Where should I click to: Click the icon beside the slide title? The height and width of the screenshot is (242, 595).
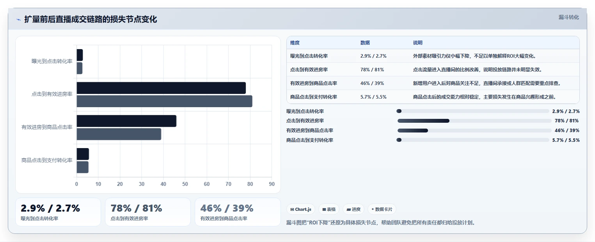click(x=18, y=19)
